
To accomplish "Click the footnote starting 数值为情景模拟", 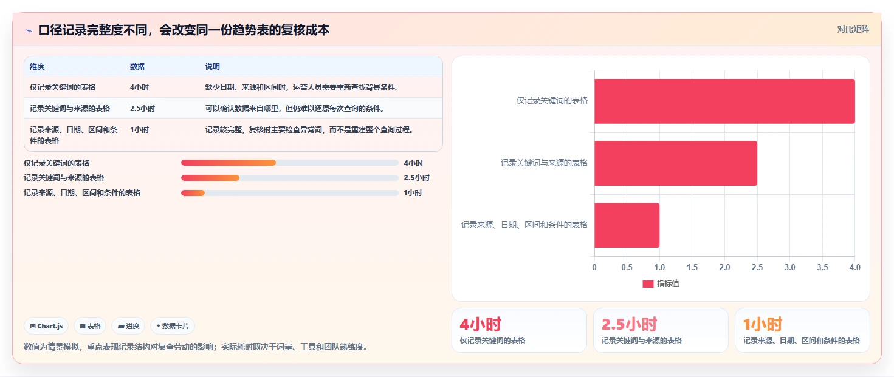I will click(x=196, y=347).
